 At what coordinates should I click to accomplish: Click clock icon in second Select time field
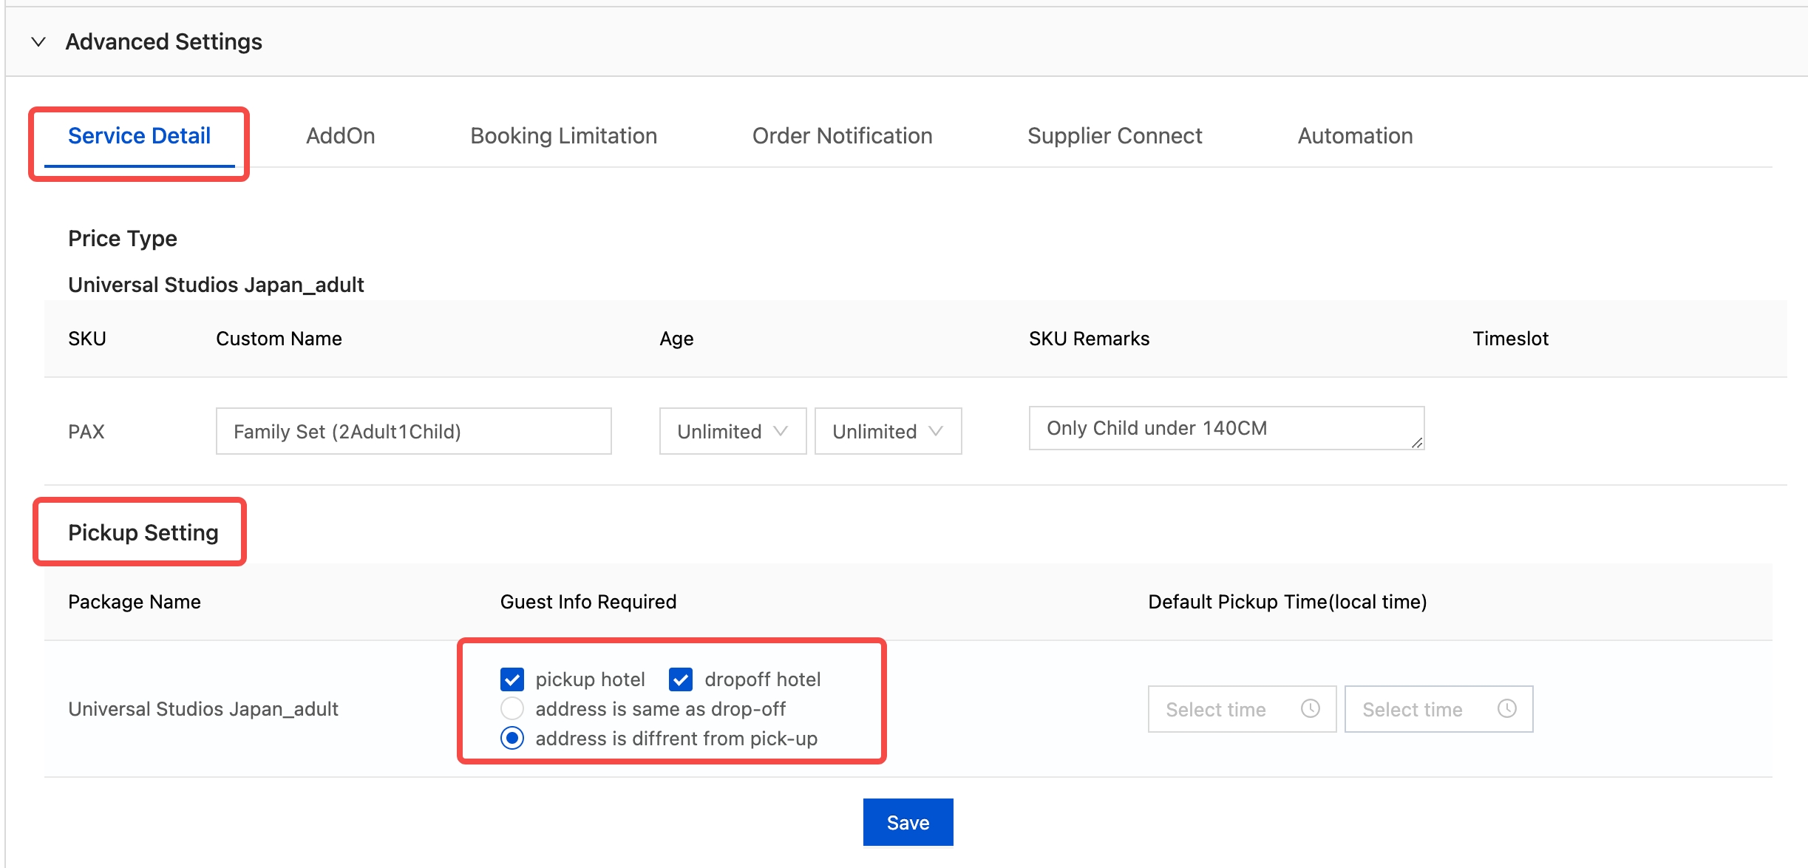pos(1506,708)
